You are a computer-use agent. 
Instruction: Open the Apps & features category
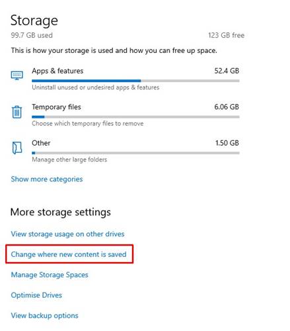pyautogui.click(x=125, y=79)
